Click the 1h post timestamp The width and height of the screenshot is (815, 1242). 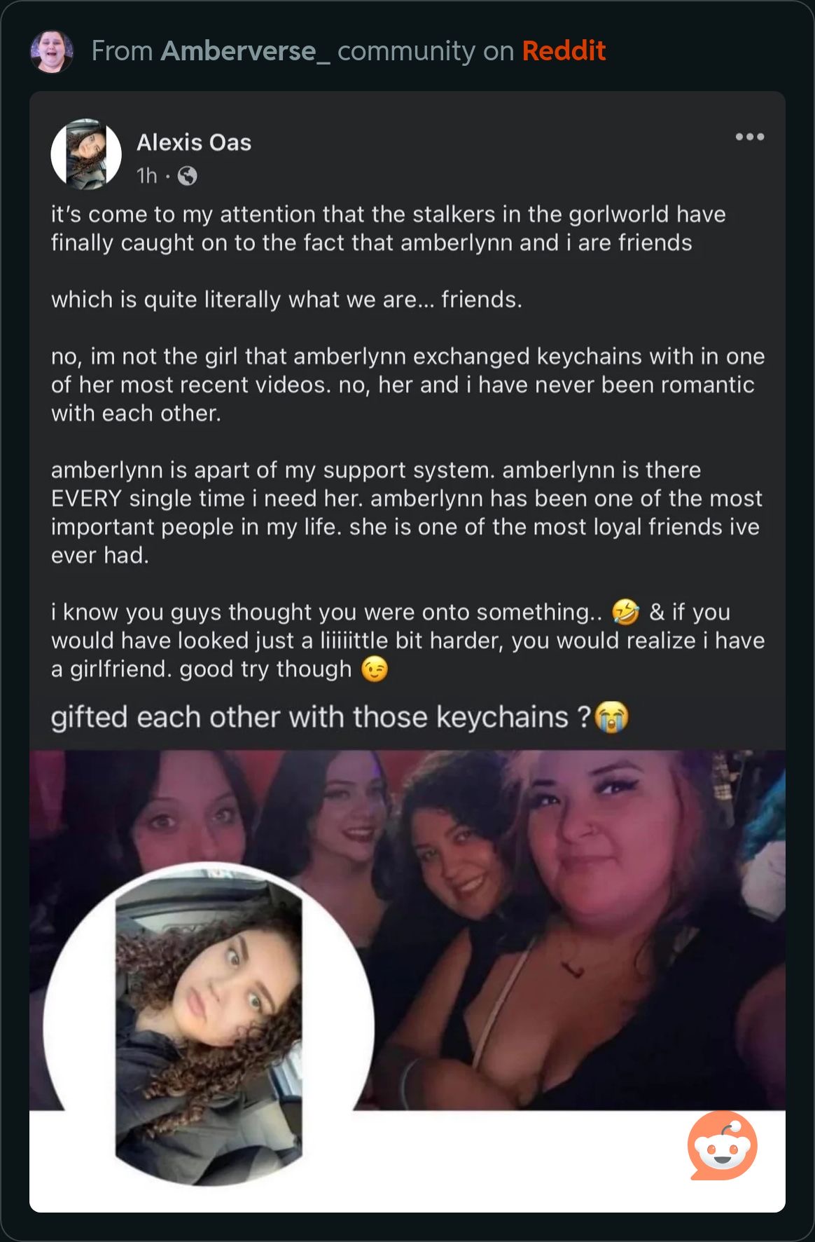[x=147, y=176]
